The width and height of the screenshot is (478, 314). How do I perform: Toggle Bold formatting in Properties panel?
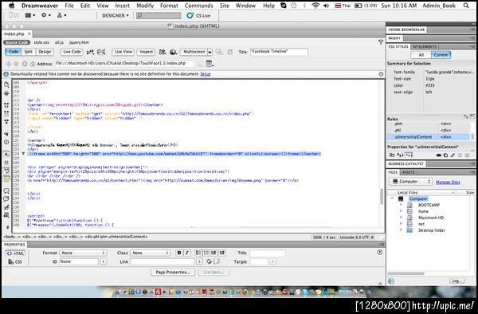[x=179, y=253]
